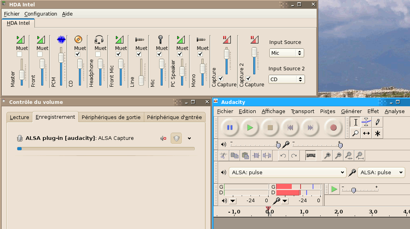
Task: Select the Selection (I-beam) tool
Action: pos(355,122)
